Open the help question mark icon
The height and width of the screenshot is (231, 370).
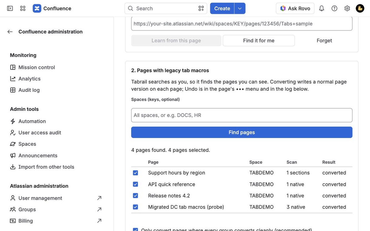click(334, 8)
